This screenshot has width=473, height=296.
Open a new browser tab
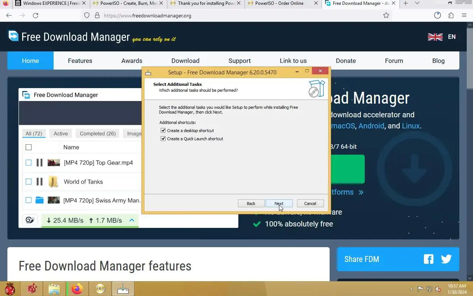[405, 3]
